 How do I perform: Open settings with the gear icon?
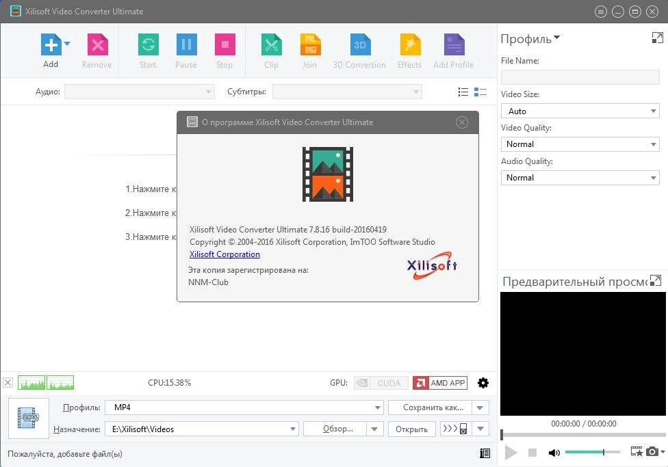483,383
